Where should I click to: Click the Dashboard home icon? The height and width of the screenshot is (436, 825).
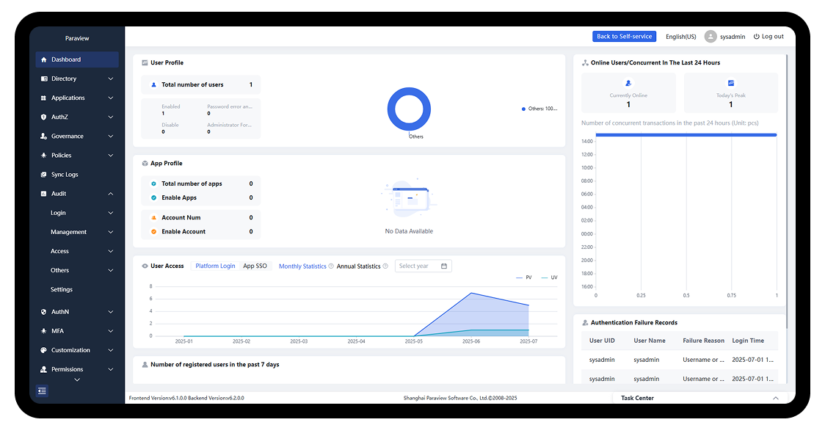pyautogui.click(x=43, y=59)
